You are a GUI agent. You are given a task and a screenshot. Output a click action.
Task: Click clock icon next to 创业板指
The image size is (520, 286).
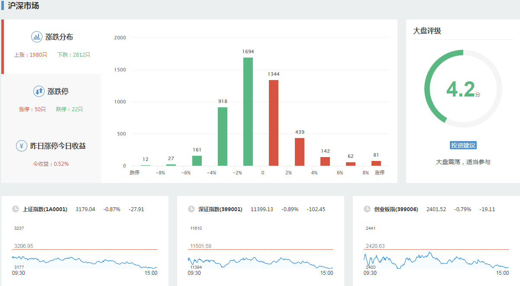coord(367,209)
